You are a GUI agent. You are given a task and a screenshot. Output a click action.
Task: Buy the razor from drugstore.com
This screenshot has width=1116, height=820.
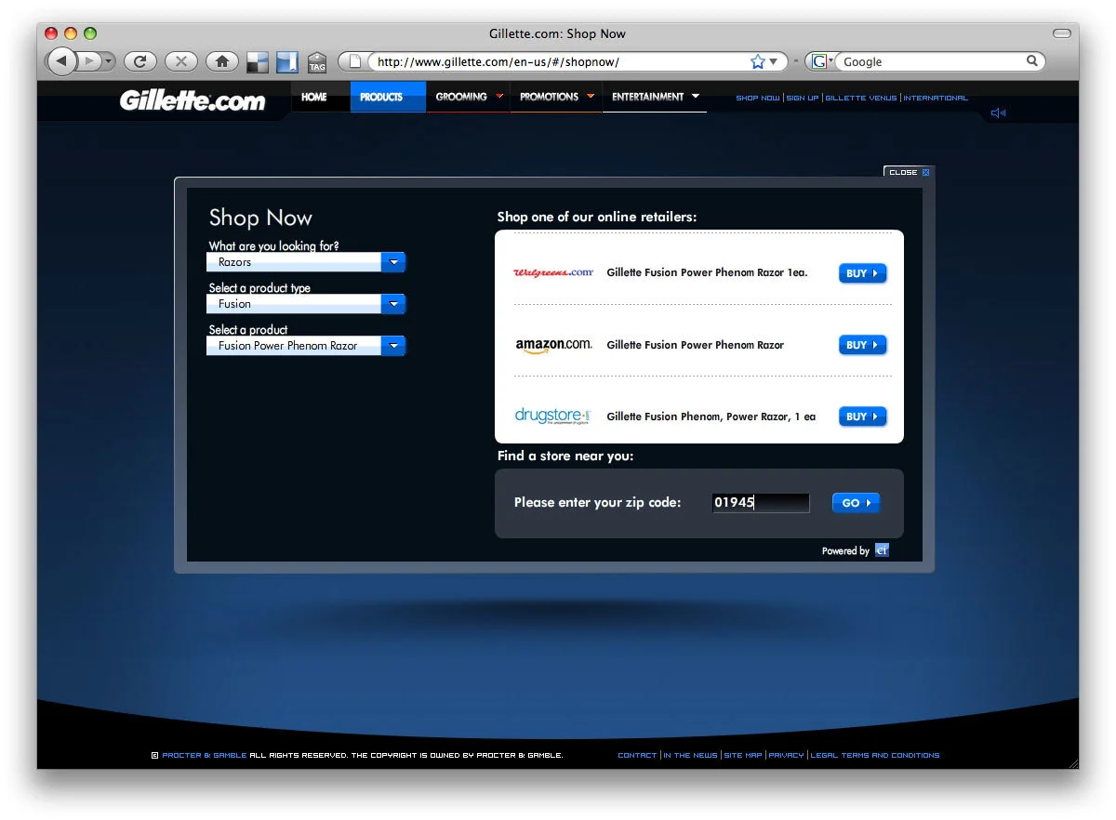click(863, 417)
